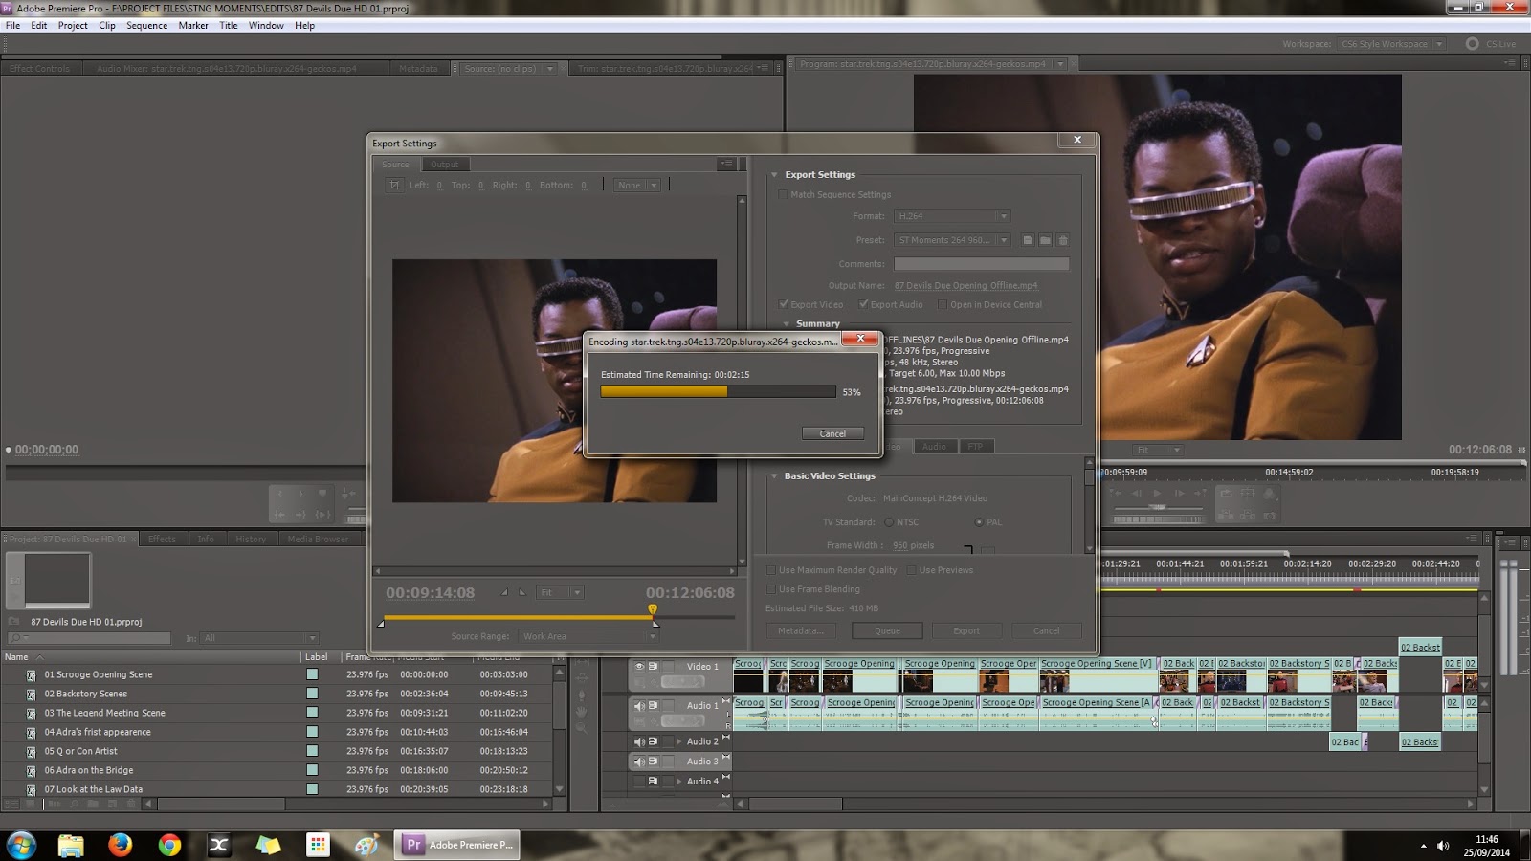Expand the Audio 4 track

679,782
